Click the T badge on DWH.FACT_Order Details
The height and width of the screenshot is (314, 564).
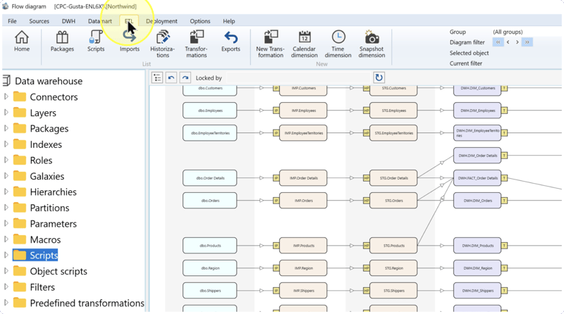coord(504,178)
